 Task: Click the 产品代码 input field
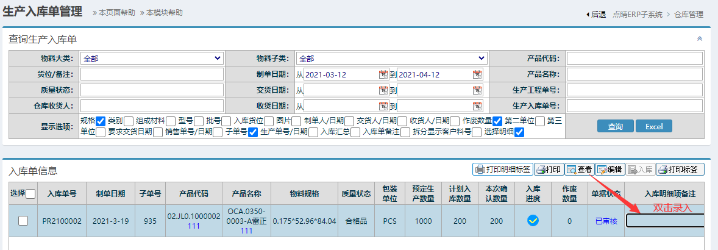tap(634, 59)
